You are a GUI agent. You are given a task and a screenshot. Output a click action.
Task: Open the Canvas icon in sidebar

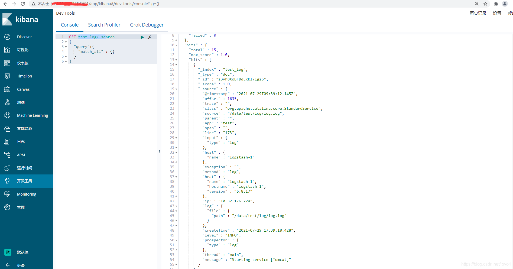pyautogui.click(x=7, y=89)
